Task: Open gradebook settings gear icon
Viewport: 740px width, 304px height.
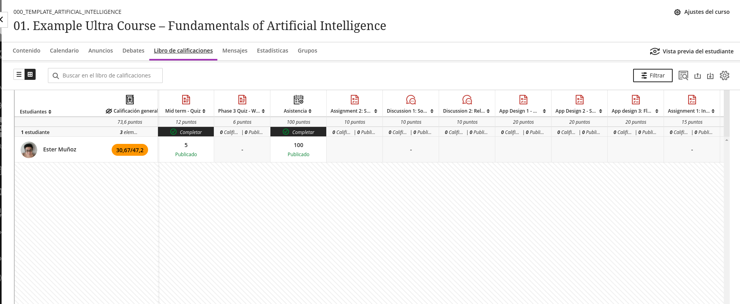Action: pos(725,76)
